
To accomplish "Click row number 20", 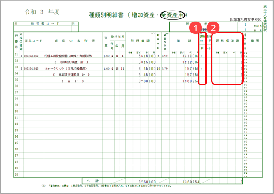I will (x=16, y=174).
